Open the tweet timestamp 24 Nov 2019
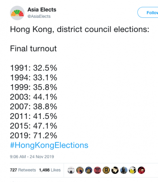 point(32,157)
